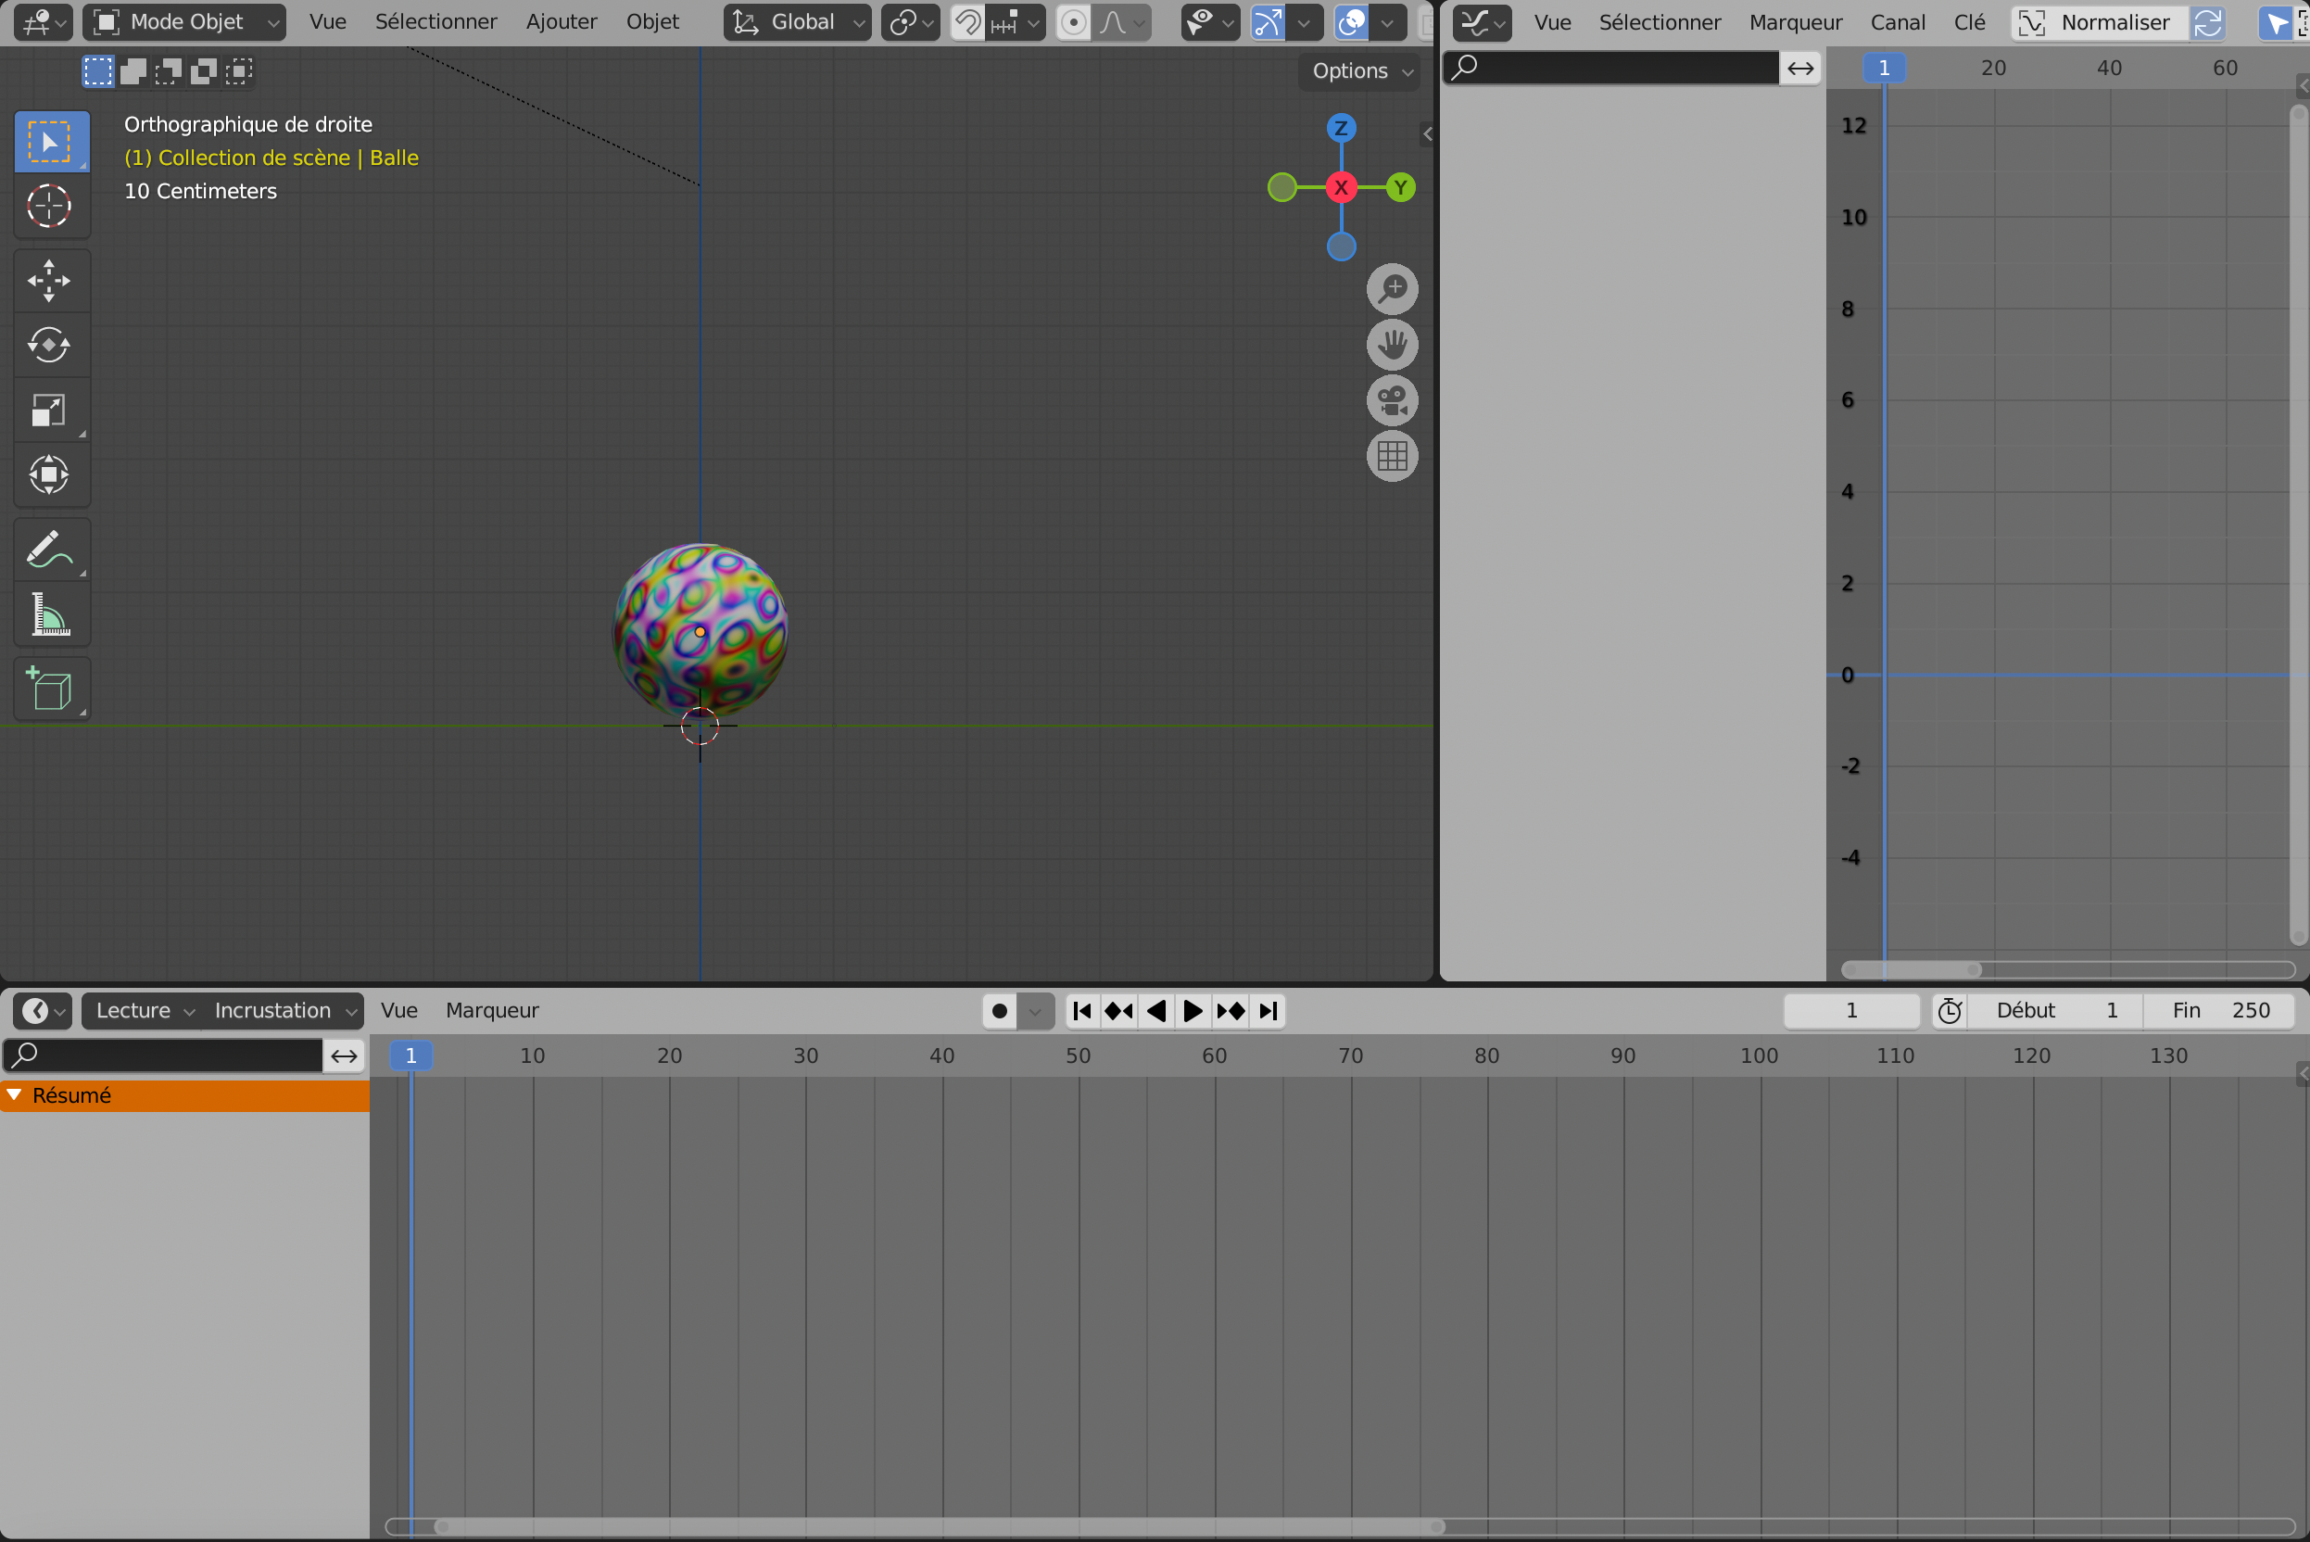Toggle camera view with camera icon
The height and width of the screenshot is (1542, 2310).
[1392, 400]
